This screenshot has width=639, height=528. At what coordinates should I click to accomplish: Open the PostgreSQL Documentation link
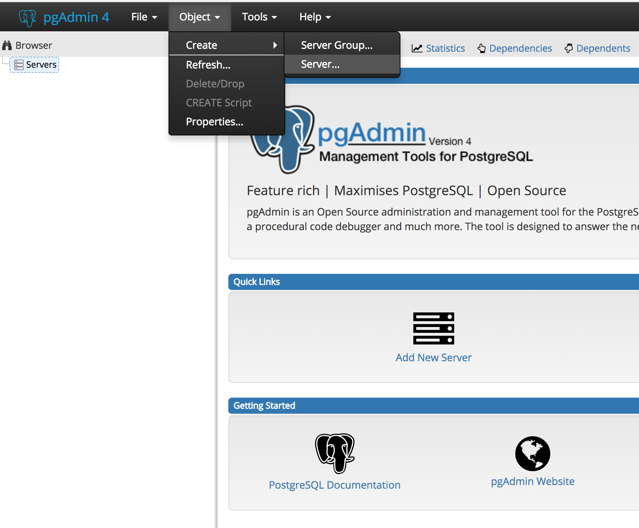pyautogui.click(x=334, y=485)
